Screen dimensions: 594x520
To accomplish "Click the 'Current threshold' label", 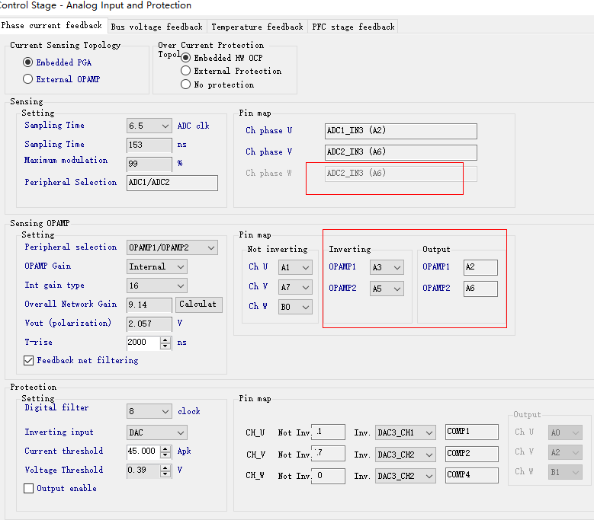I will pyautogui.click(x=63, y=451).
